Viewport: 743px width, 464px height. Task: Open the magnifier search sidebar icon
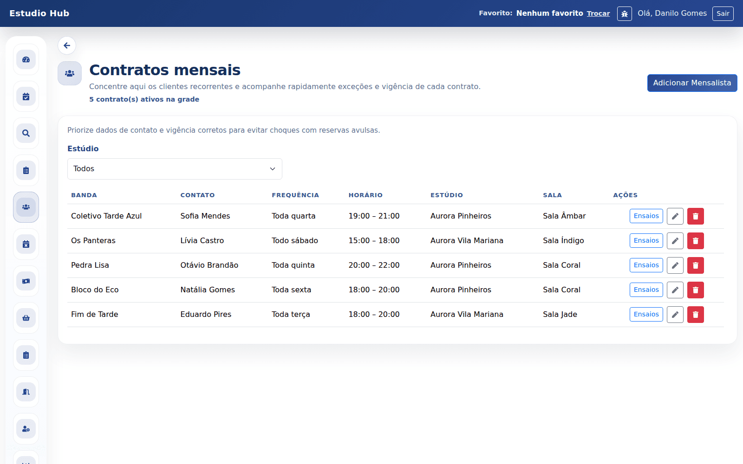[x=26, y=133]
